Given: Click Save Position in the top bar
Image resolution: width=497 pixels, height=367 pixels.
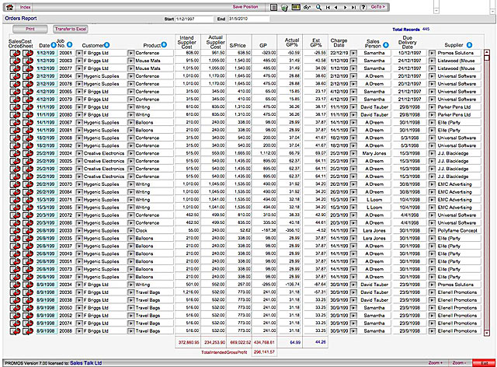Looking at the screenshot, I should click(245, 7).
